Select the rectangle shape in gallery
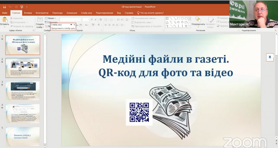 tap(179, 18)
